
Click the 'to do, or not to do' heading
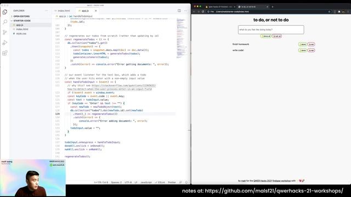[x=271, y=20]
